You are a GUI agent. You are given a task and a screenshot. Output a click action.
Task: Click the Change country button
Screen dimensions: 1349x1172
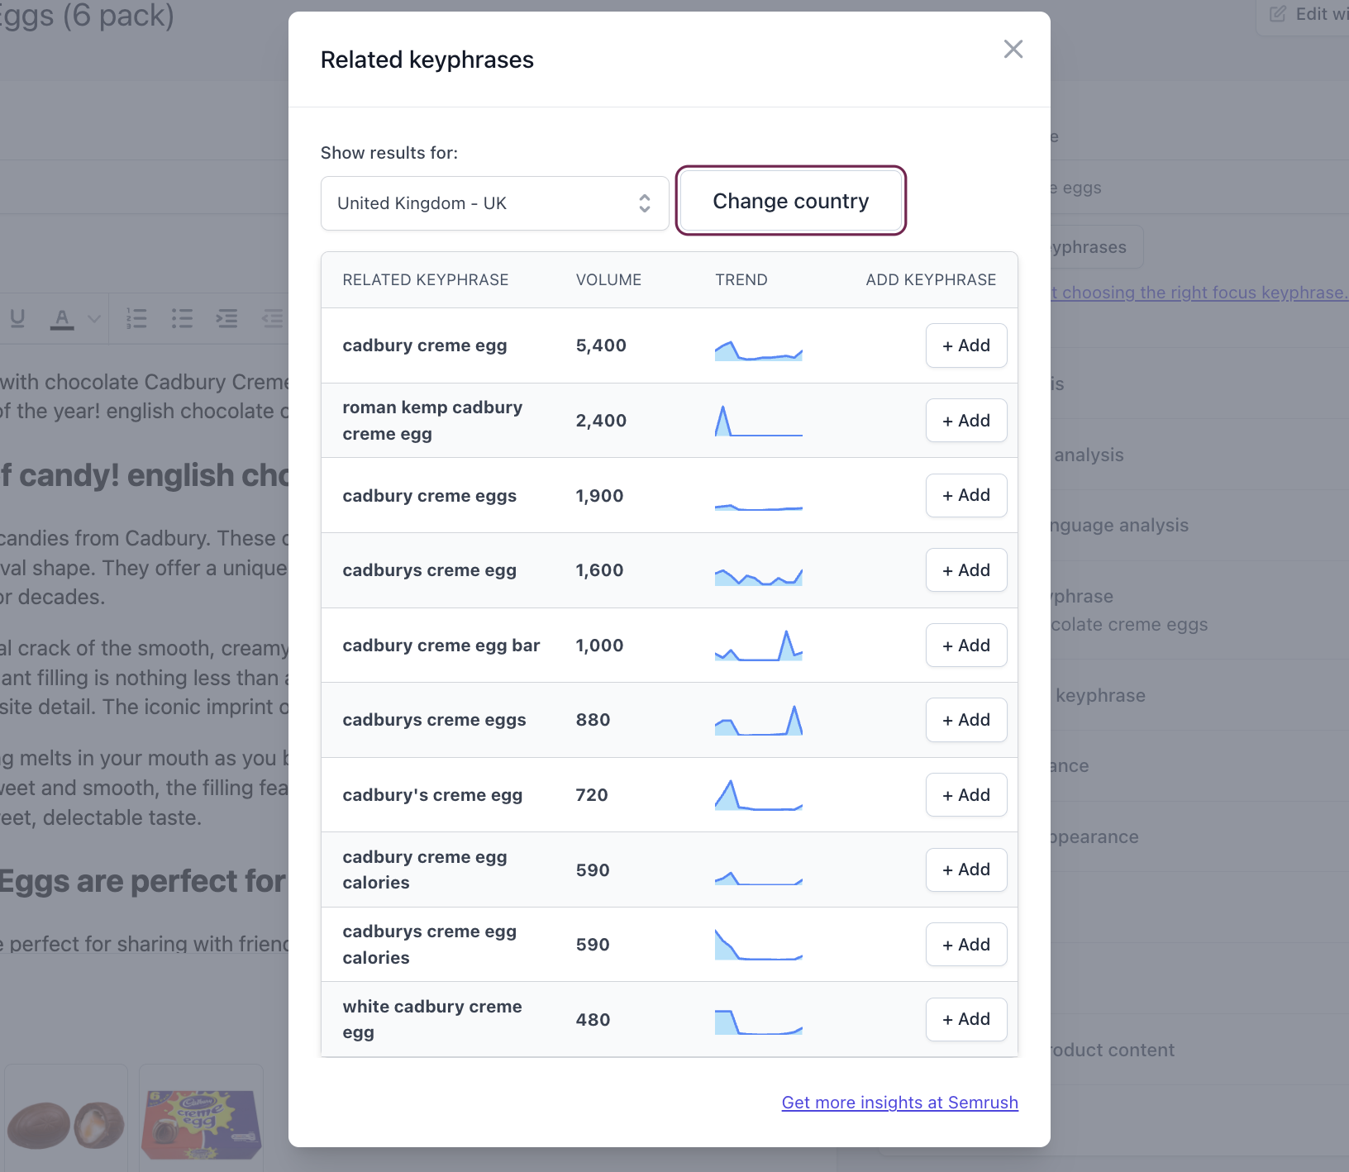point(790,201)
